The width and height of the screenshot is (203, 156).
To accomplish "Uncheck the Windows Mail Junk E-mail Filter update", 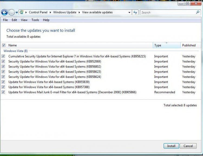I will coord(3,92).
